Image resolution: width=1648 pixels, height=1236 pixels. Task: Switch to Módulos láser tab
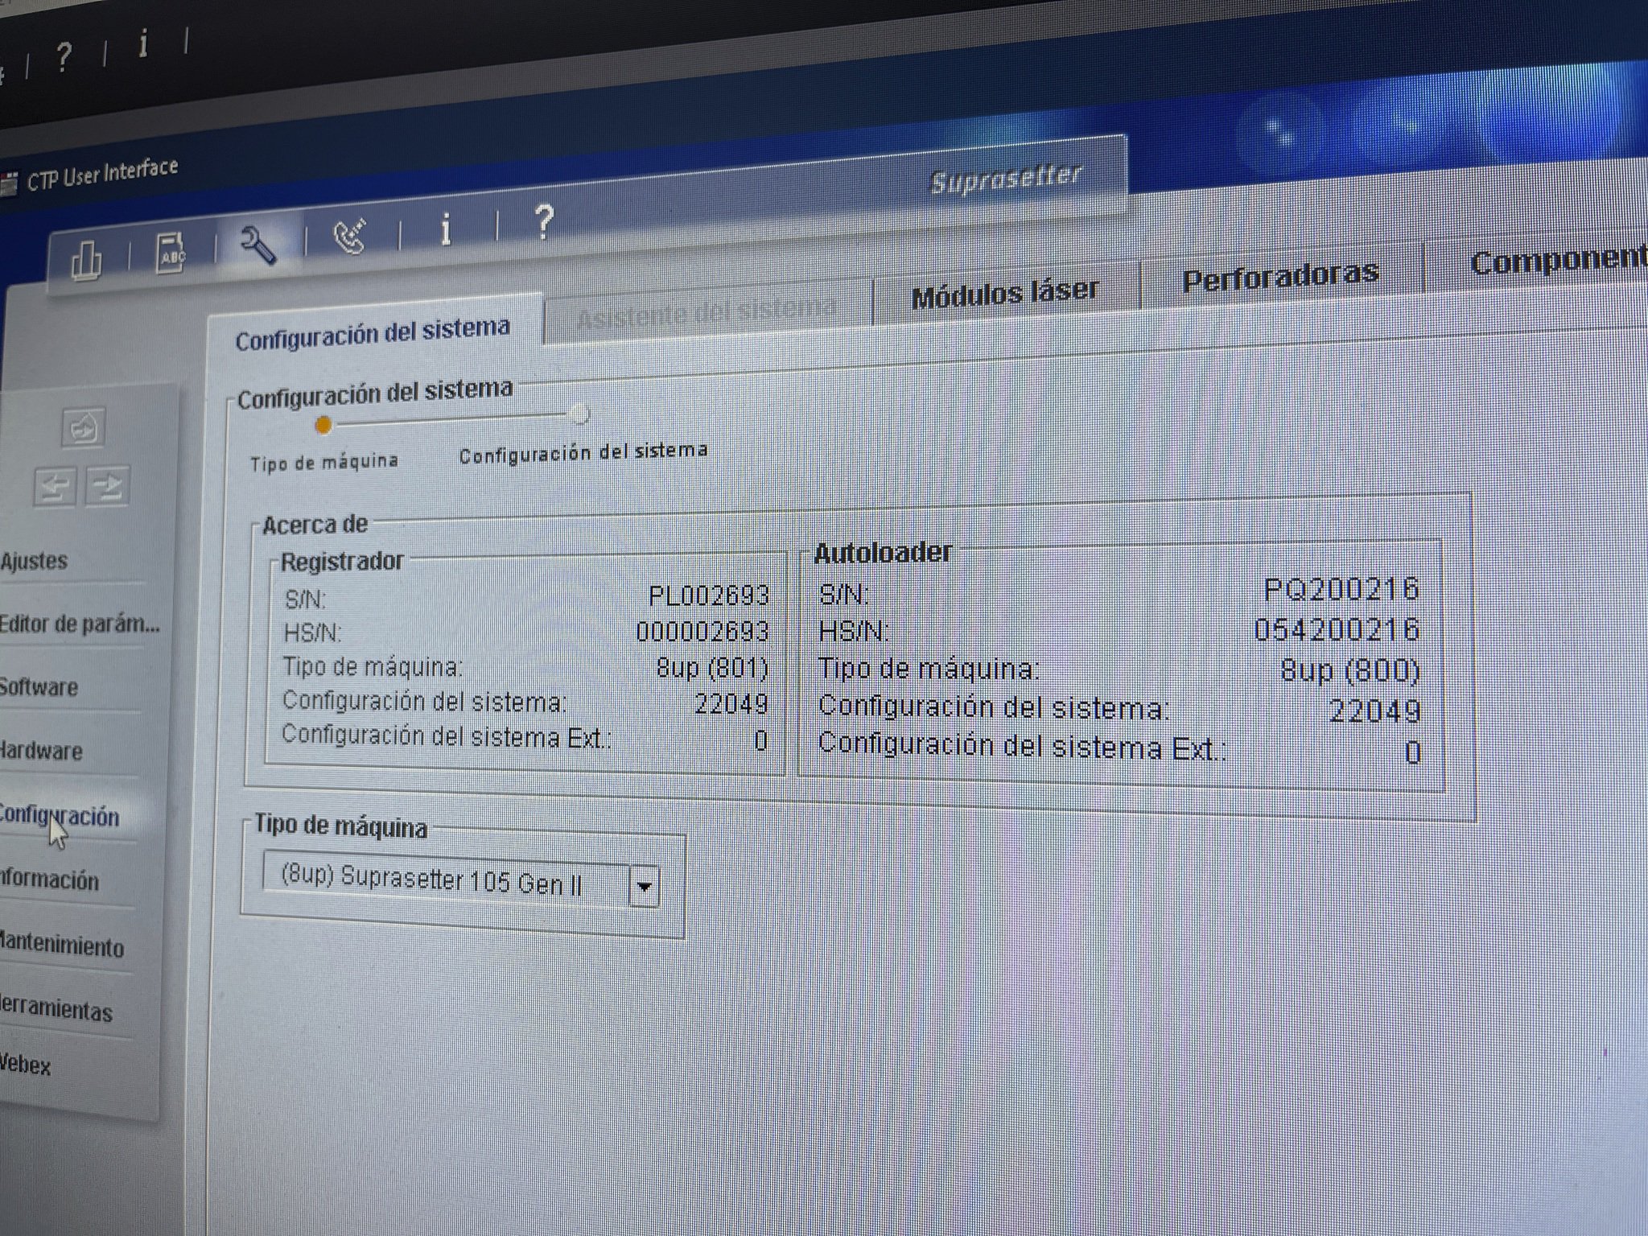pos(1004,293)
